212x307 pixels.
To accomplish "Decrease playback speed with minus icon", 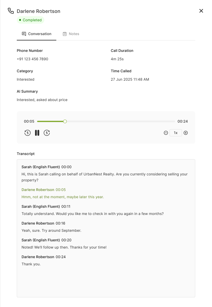I will pyautogui.click(x=166, y=133).
